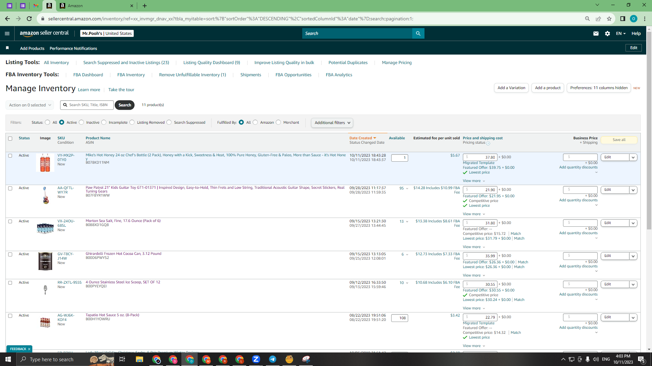This screenshot has height=366, width=652.
Task: Click the Add a product button
Action: [548, 88]
